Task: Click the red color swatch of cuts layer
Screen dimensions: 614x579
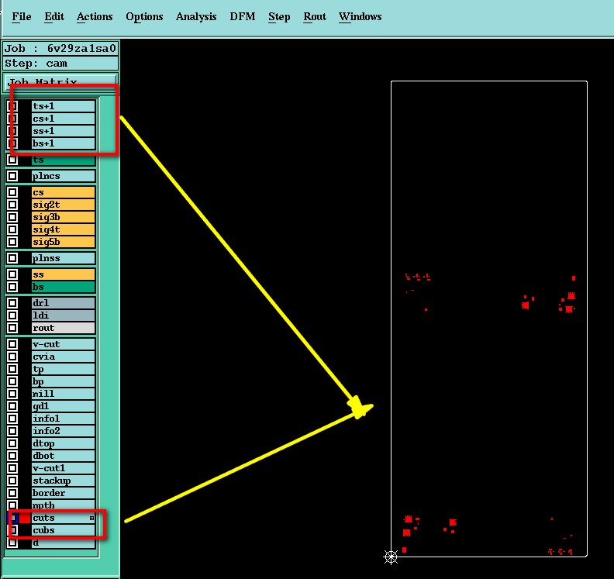Action: [x=25, y=518]
